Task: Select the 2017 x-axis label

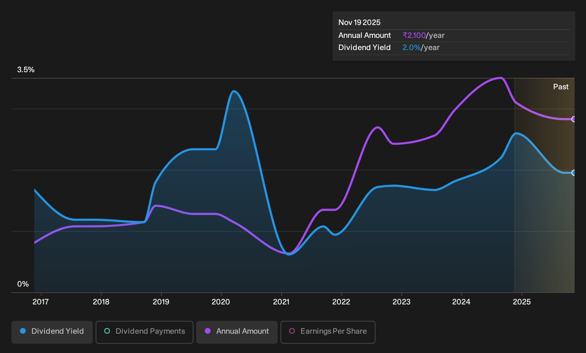Action: pyautogui.click(x=41, y=302)
